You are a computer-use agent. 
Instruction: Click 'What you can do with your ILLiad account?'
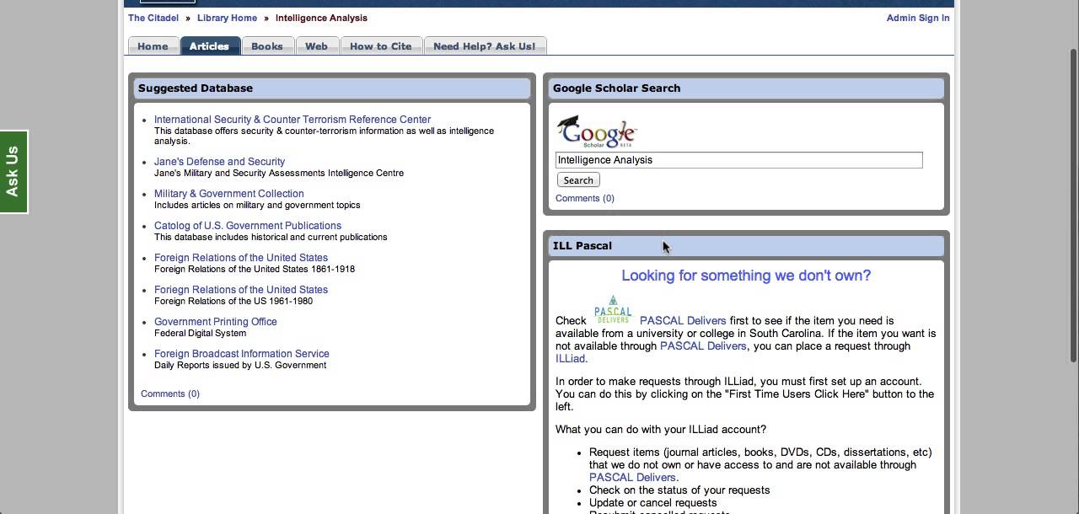tap(661, 429)
